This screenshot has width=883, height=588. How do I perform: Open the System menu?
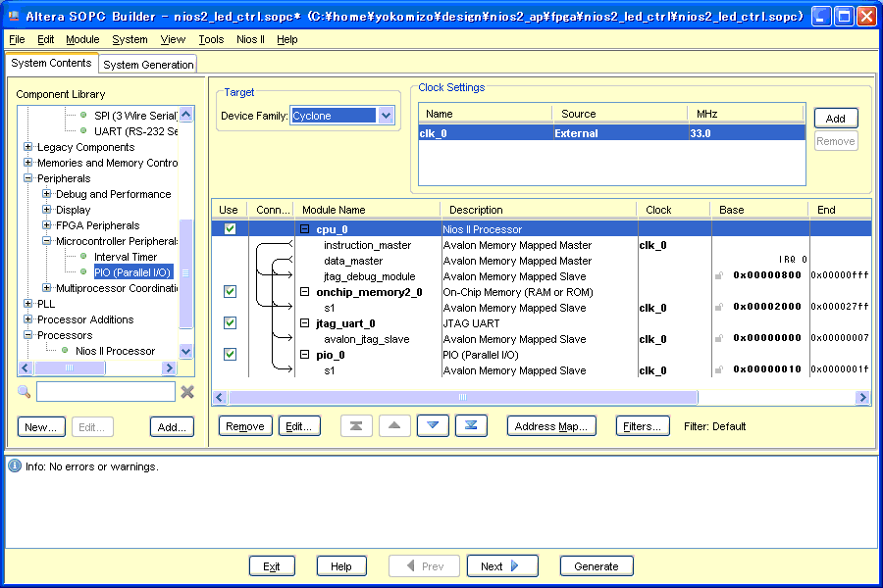click(x=130, y=39)
